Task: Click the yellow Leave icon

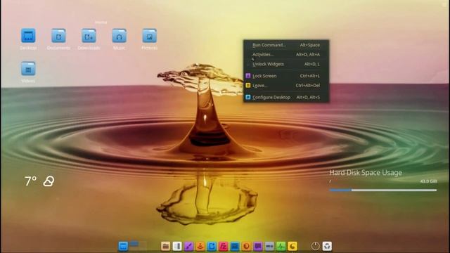Action: pos(248,85)
